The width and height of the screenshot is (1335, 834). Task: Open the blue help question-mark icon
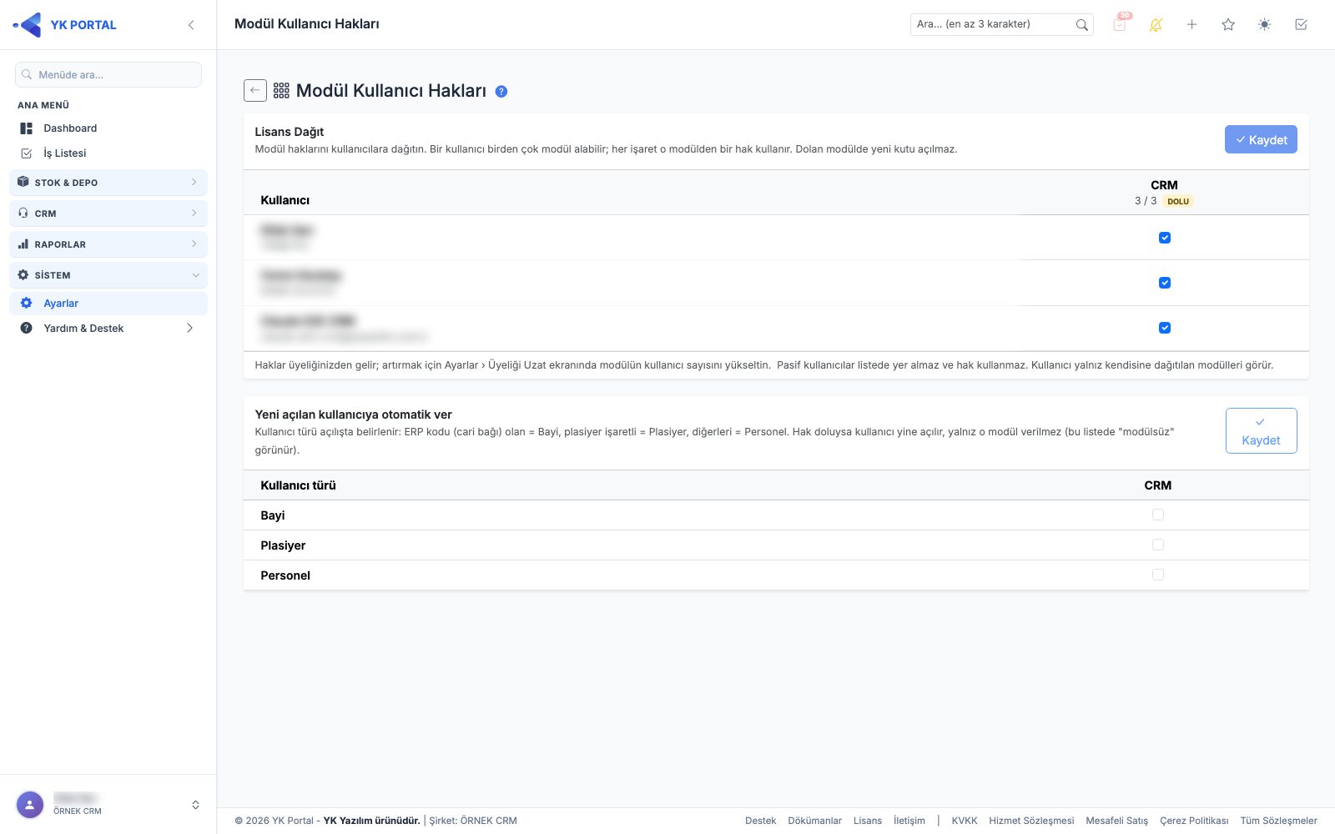point(501,92)
